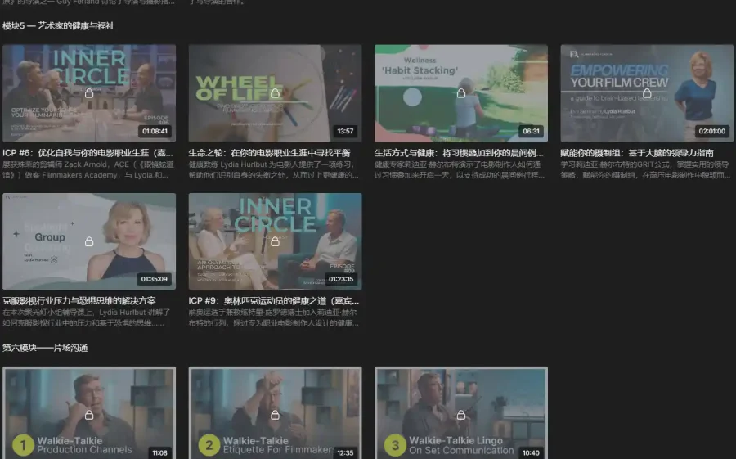Open the Walkie-Talkie Production Channels thumbnail
Image resolution: width=736 pixels, height=459 pixels.
click(89, 413)
